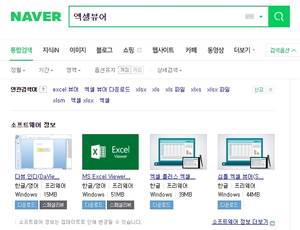Click related search 'excel 뷰어'

tap(66, 90)
